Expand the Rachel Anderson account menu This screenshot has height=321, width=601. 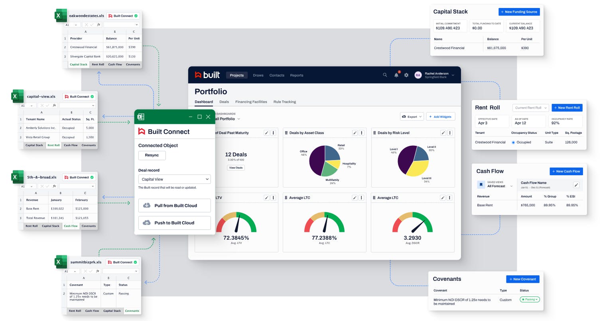[453, 75]
